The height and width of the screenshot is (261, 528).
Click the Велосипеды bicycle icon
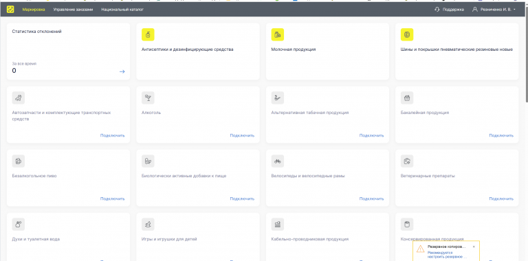[x=278, y=161]
